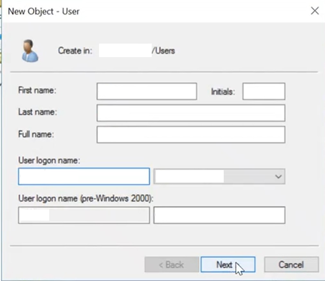Click the pre-Windows 2000 logon name field

[220, 215]
